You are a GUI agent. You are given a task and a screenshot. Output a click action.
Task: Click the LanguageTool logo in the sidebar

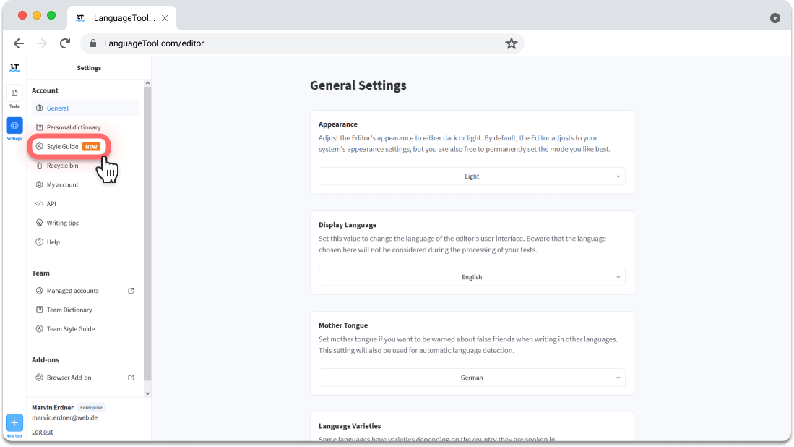(x=14, y=67)
